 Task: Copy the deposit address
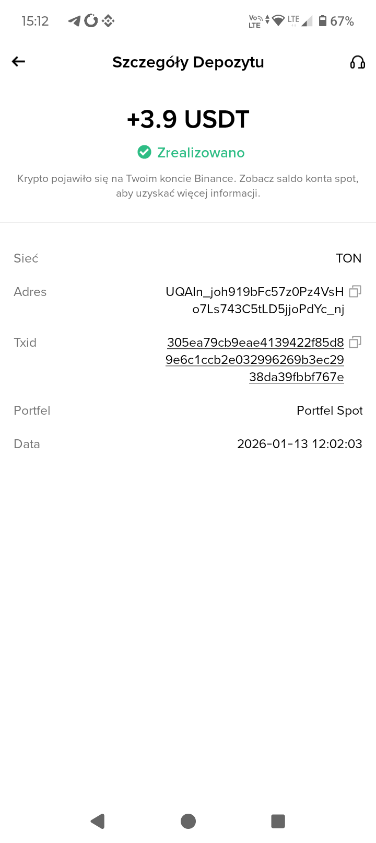coord(355,291)
